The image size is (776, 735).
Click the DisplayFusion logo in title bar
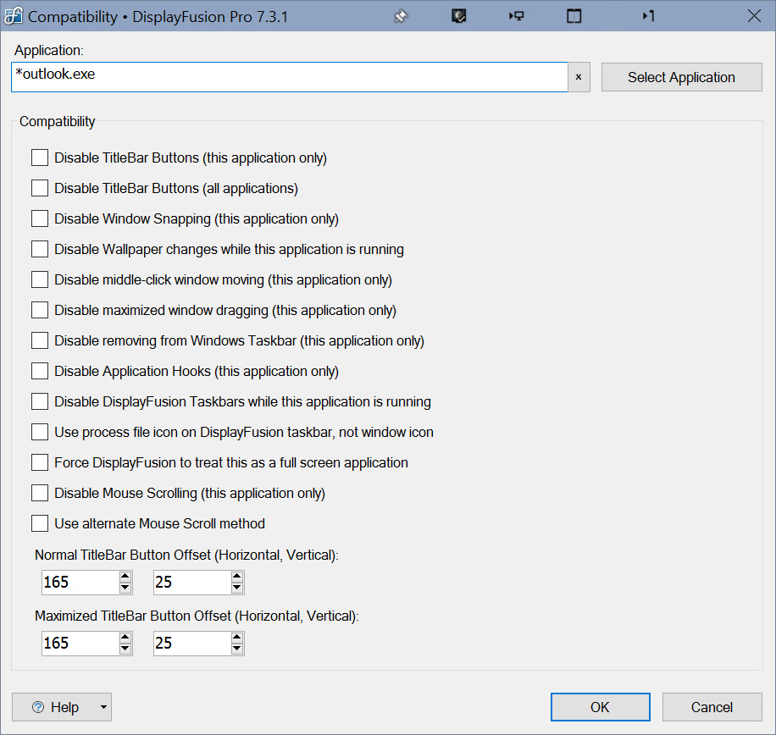tap(14, 16)
